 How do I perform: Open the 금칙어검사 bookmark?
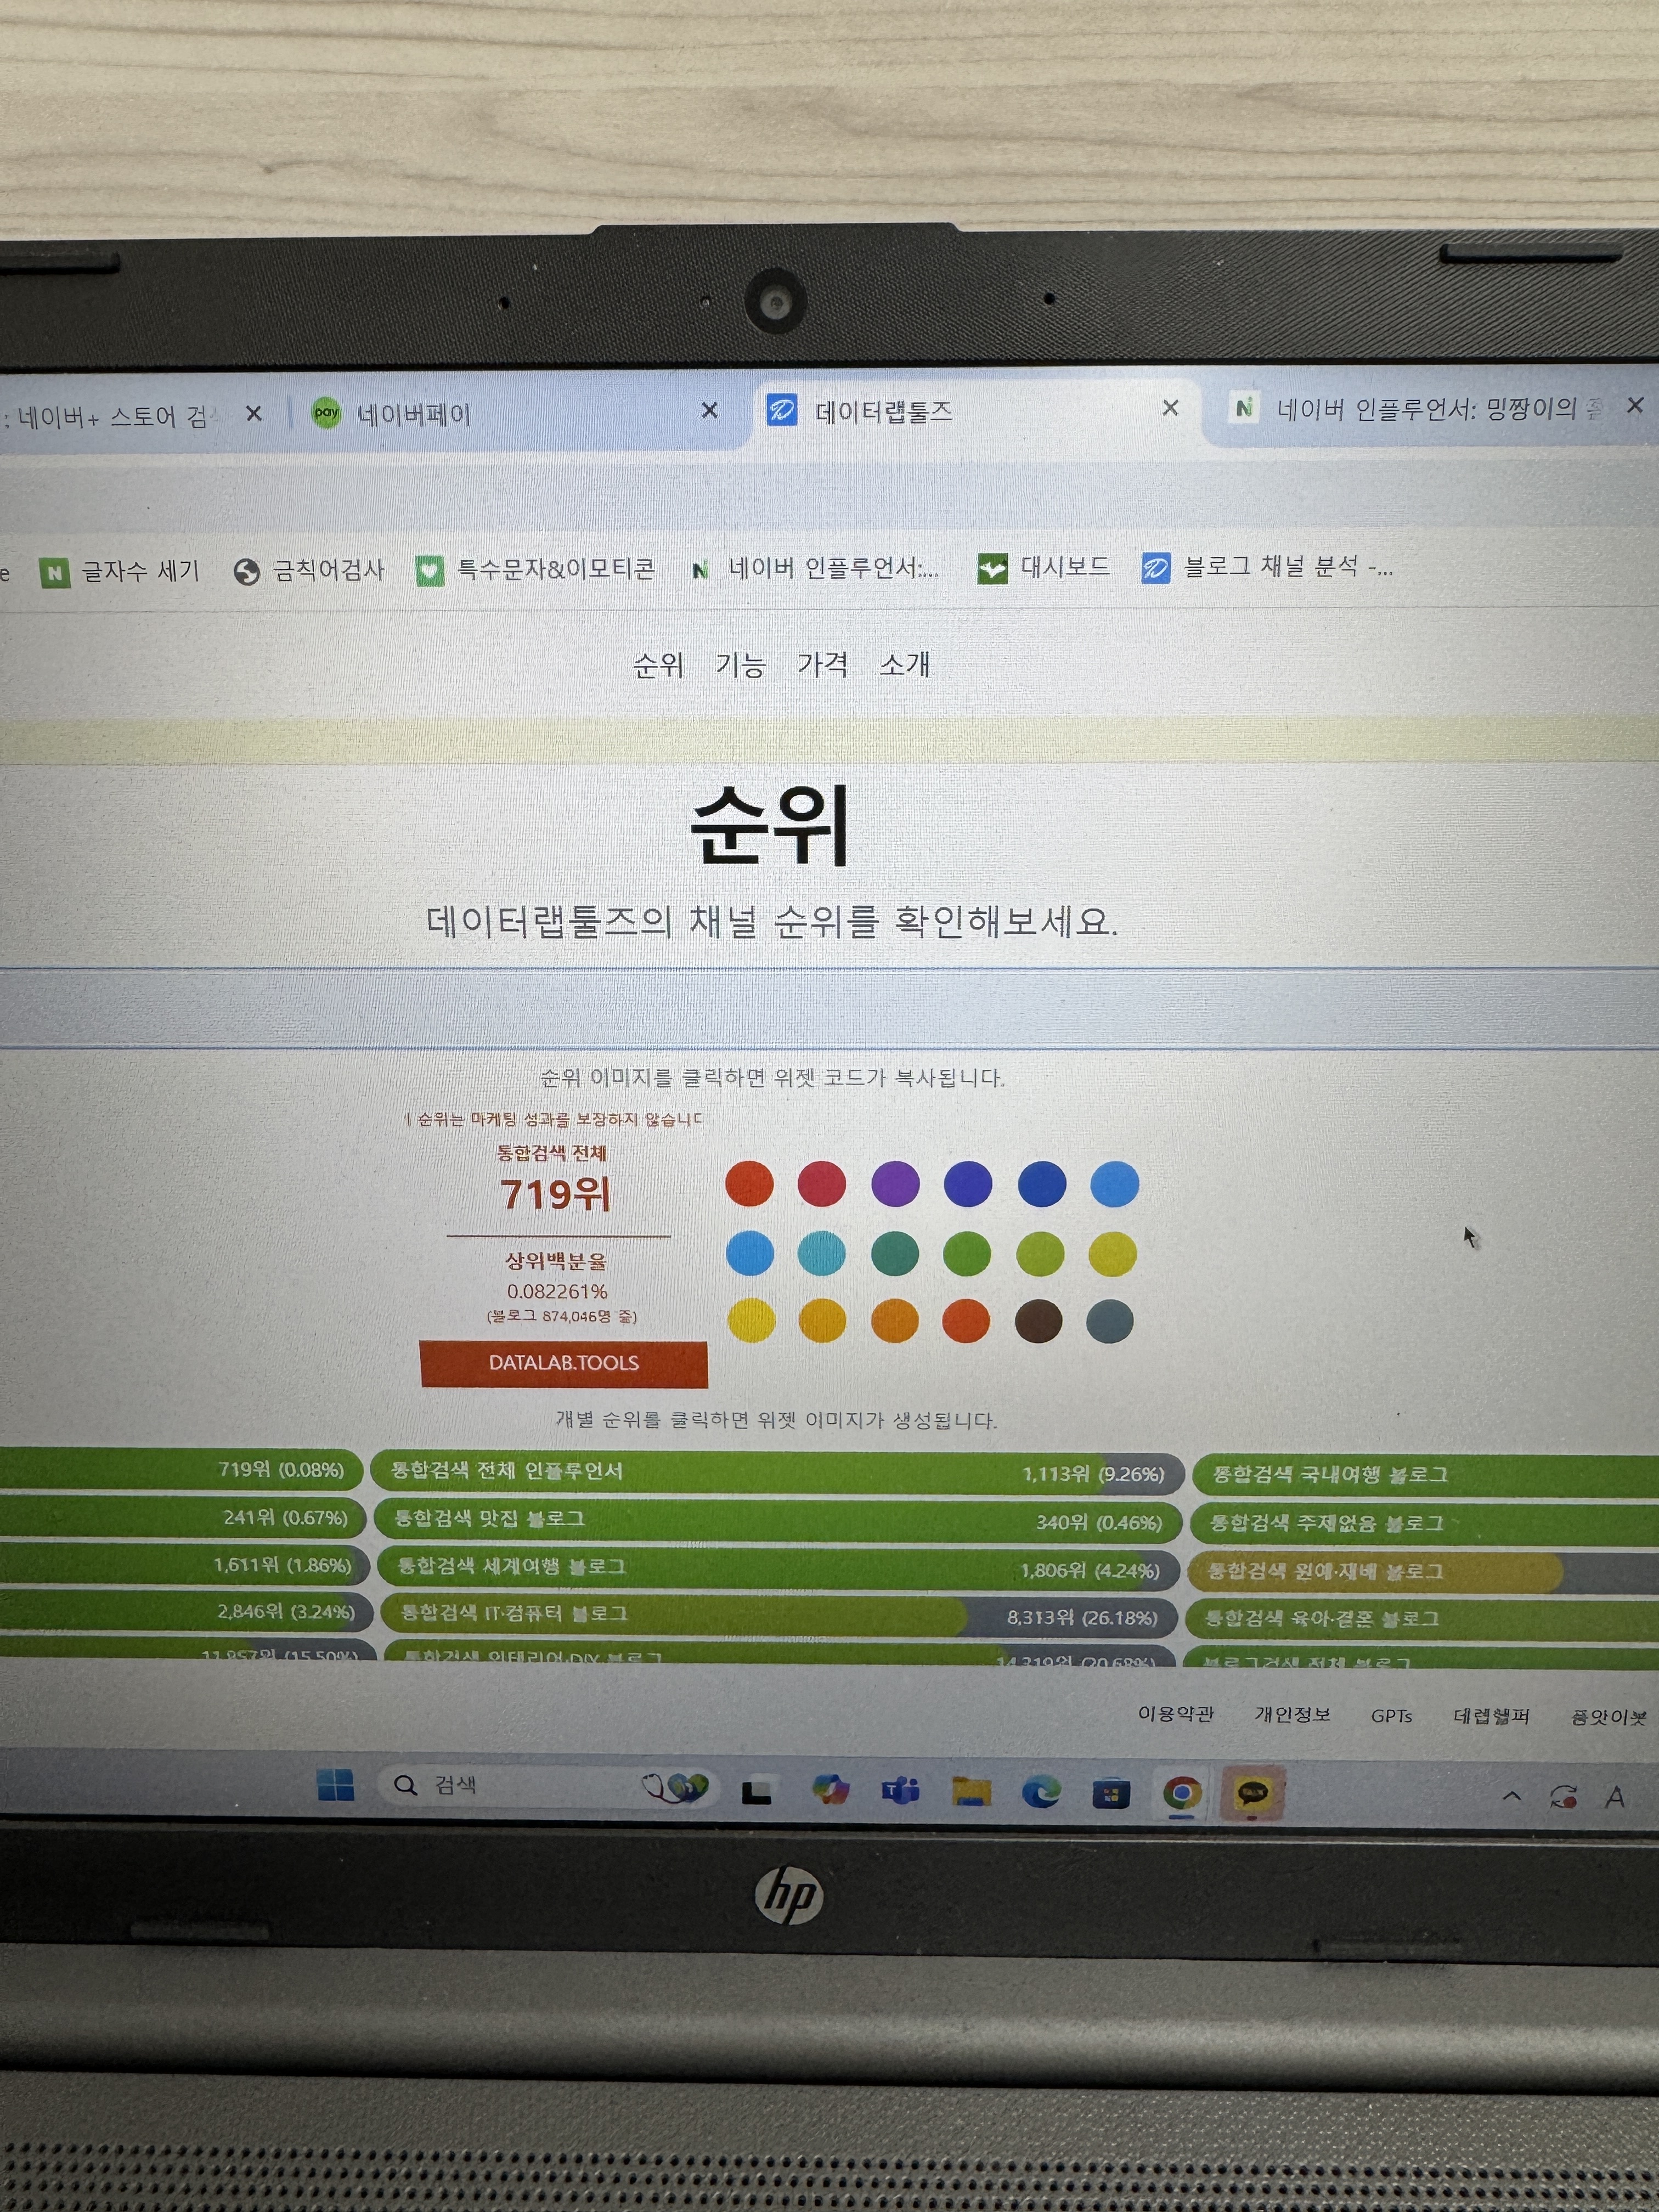coord(309,571)
